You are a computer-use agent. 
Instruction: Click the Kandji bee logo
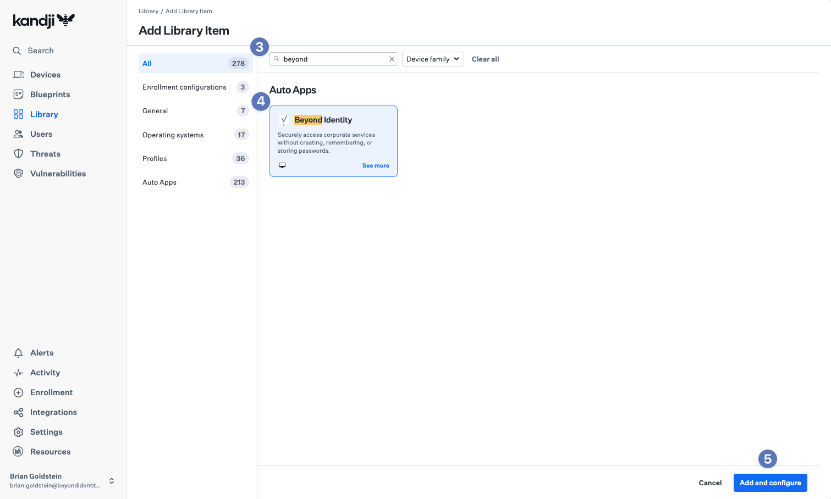click(x=65, y=20)
